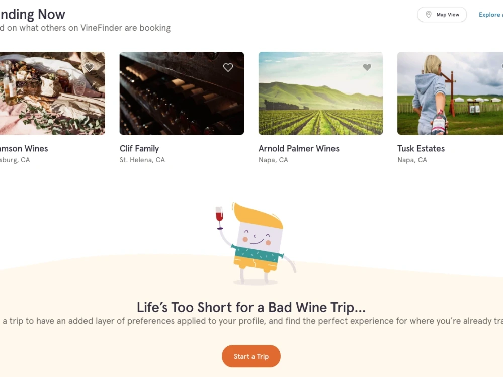Click the Start a Trip button
This screenshot has height=377, width=503.
pyautogui.click(x=251, y=356)
